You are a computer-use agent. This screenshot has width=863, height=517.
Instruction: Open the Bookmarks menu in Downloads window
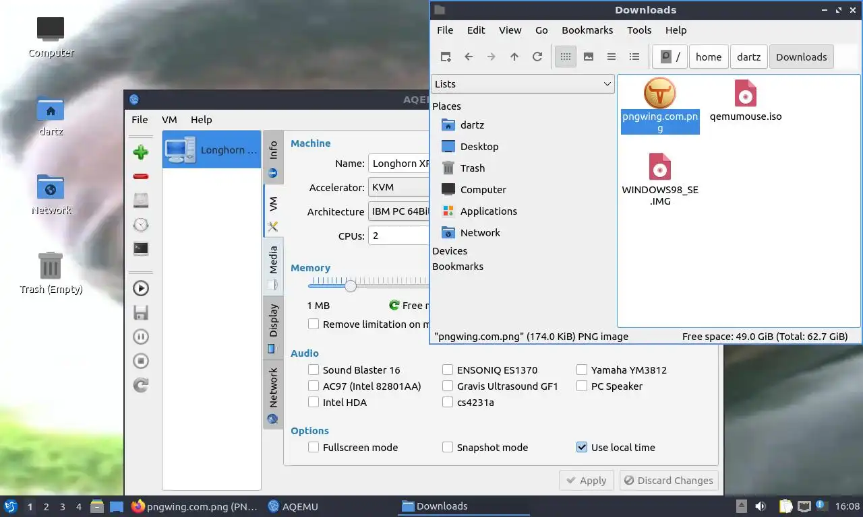pos(587,30)
